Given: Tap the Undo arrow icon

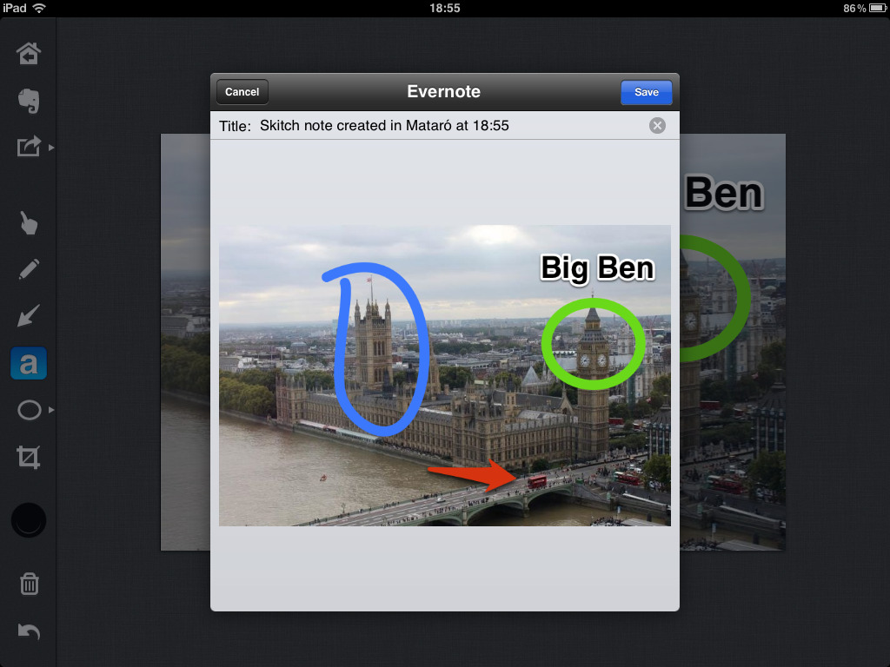Looking at the screenshot, I should [x=29, y=631].
